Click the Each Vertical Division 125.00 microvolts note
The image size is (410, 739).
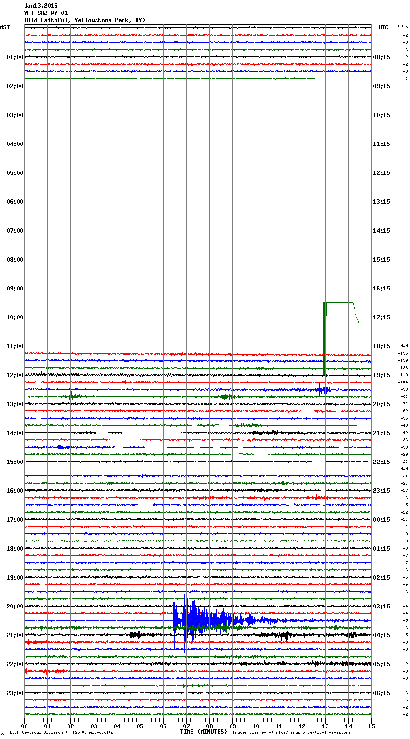coord(62,733)
